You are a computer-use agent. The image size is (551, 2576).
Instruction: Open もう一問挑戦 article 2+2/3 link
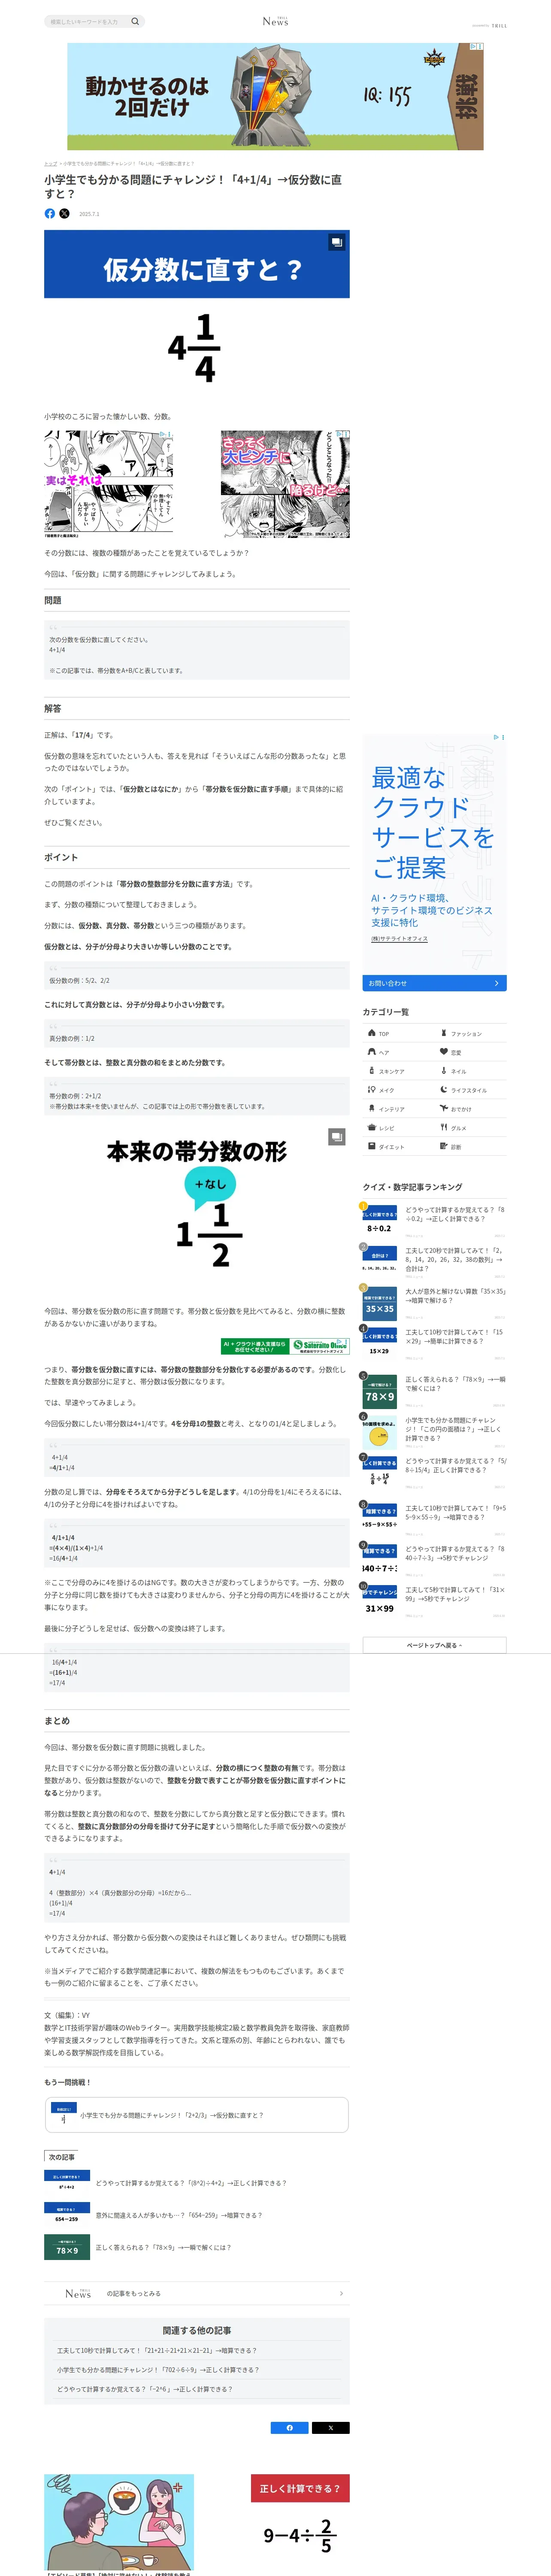click(197, 2115)
